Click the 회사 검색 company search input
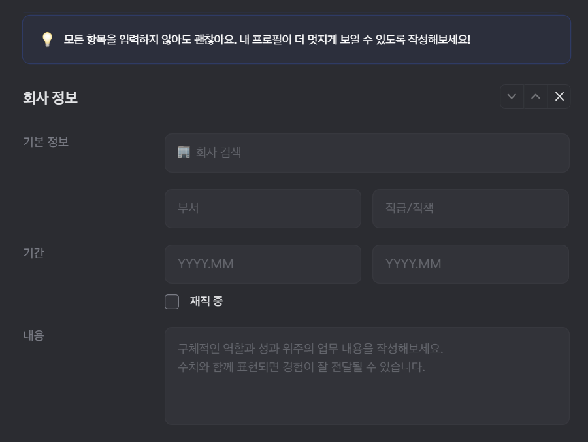This screenshot has width=588, height=442. (366, 152)
